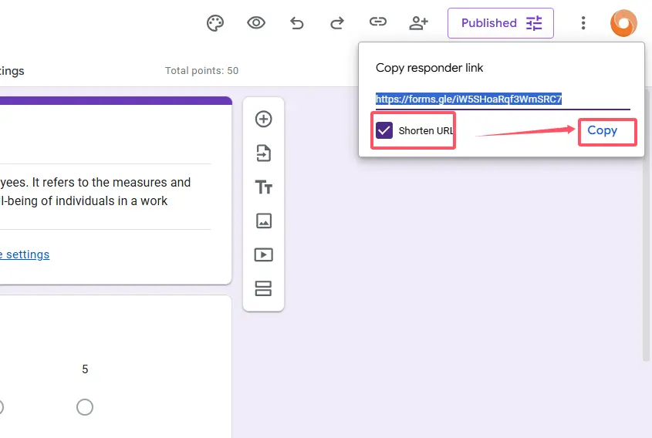Open the customize theme palette
This screenshot has width=652, height=438.
click(215, 23)
